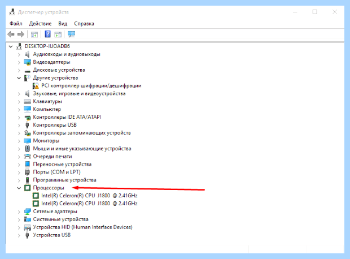Select PCI контроллер шифрации/дешифрации device
The width and height of the screenshot is (350, 259).
pos(91,85)
